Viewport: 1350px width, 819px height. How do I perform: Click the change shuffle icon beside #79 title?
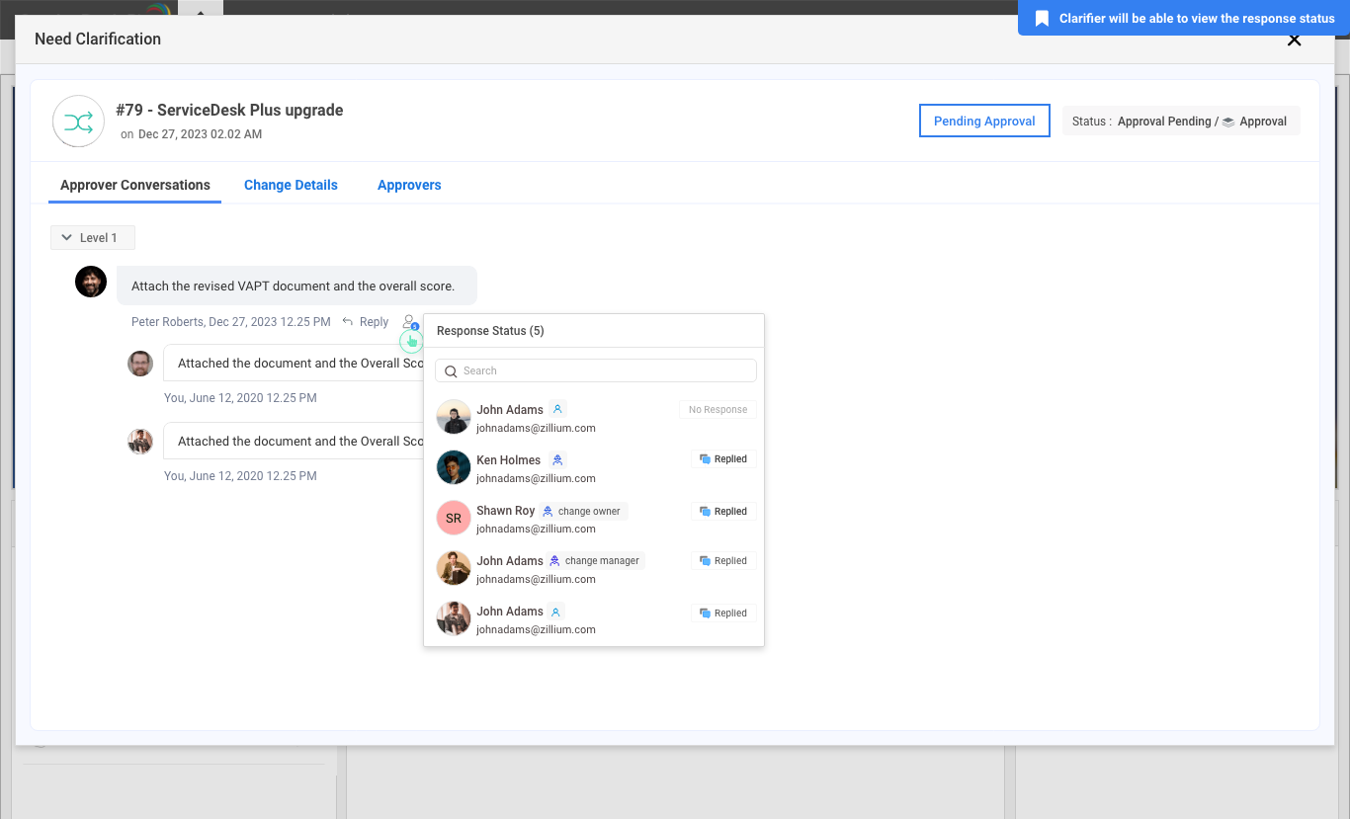coord(78,122)
